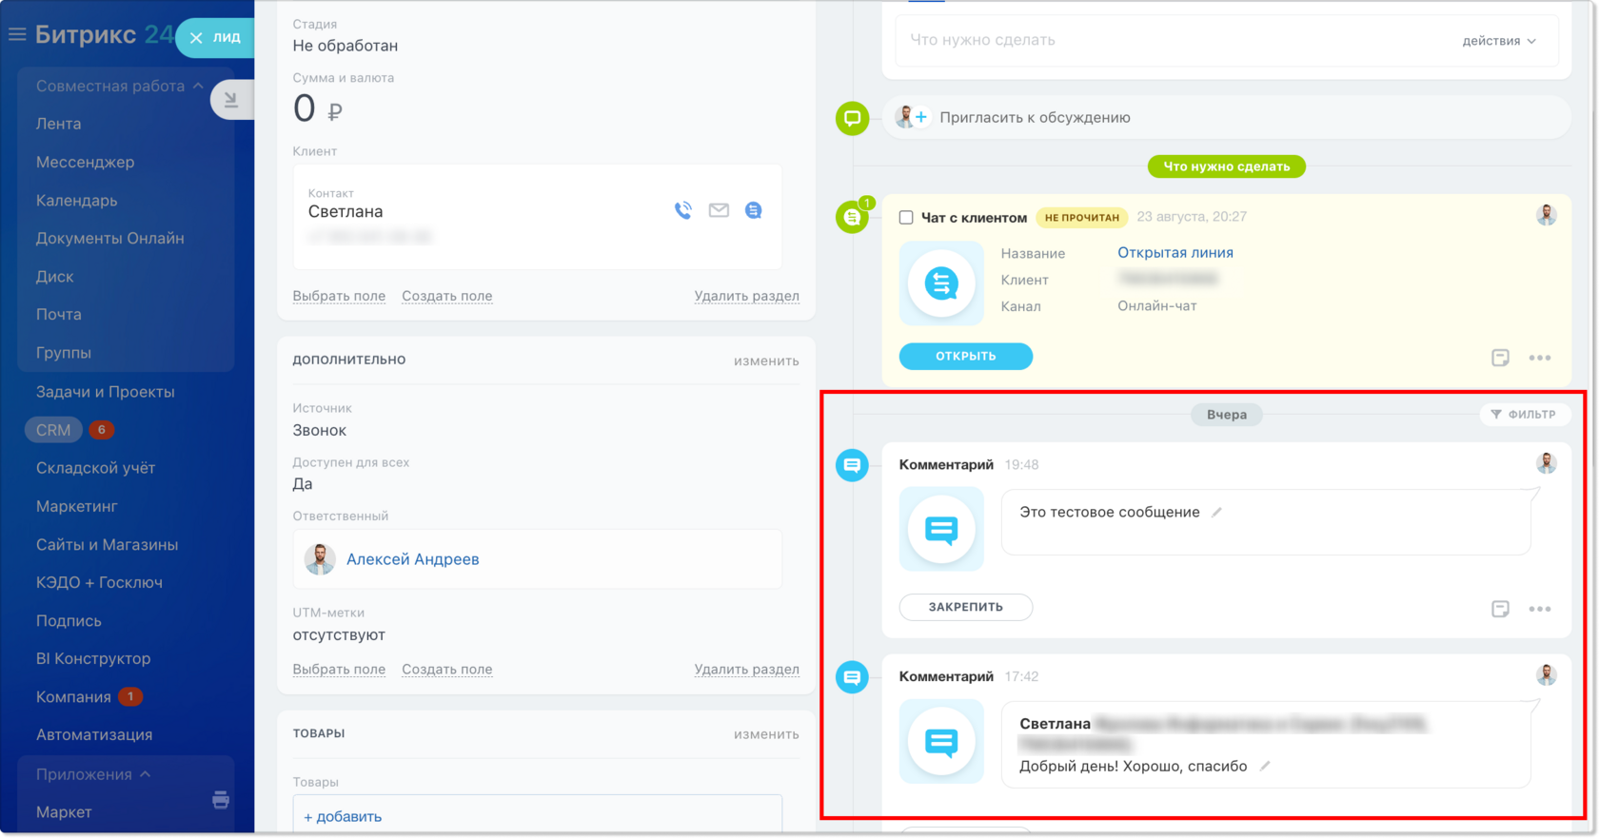Click ЗАКРЕПИТЬ on the comment
This screenshot has height=838, width=1599.
pos(965,607)
